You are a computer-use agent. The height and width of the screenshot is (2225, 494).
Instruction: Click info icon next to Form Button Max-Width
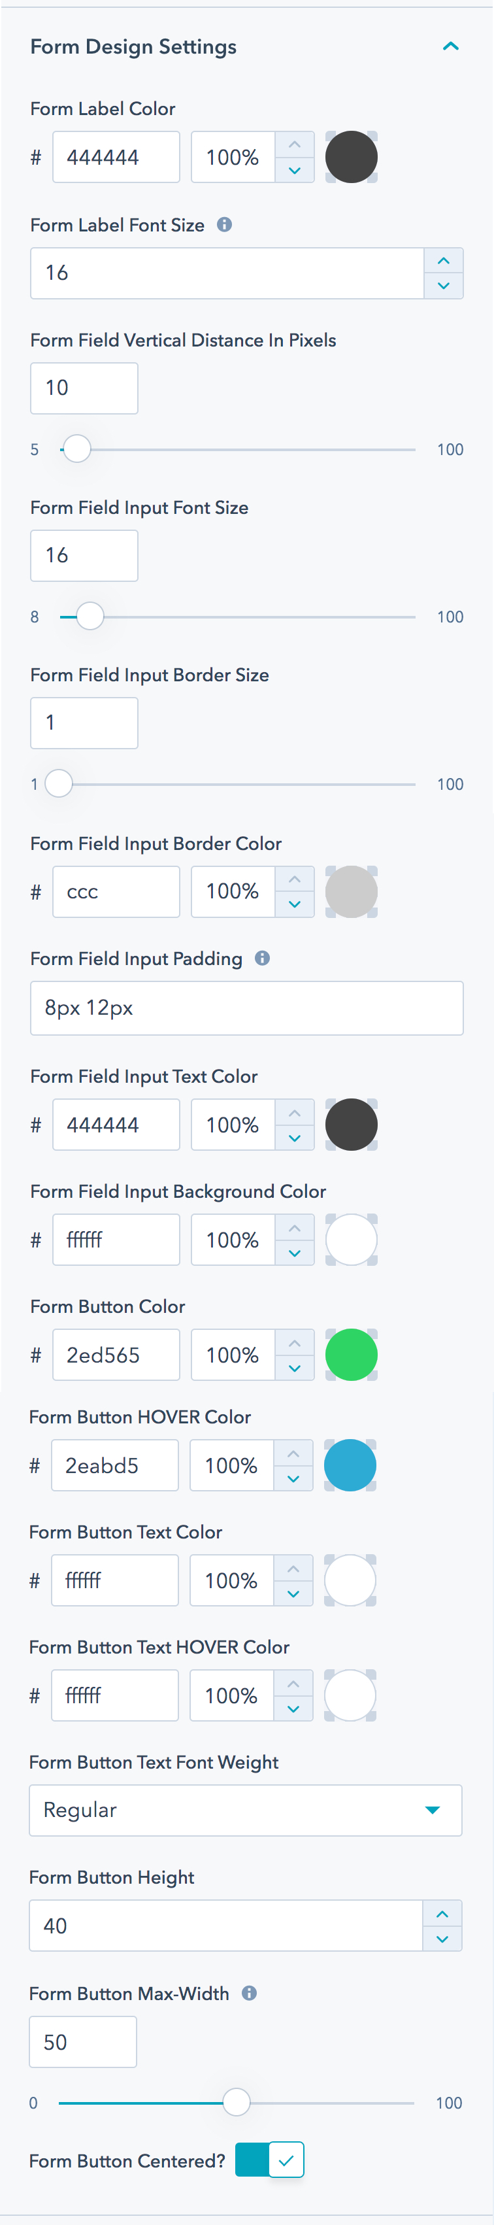click(x=250, y=1993)
